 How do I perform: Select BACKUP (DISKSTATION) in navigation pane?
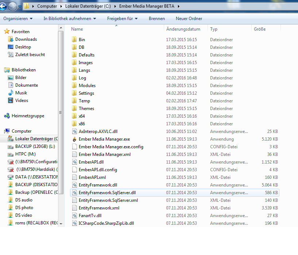36,185
